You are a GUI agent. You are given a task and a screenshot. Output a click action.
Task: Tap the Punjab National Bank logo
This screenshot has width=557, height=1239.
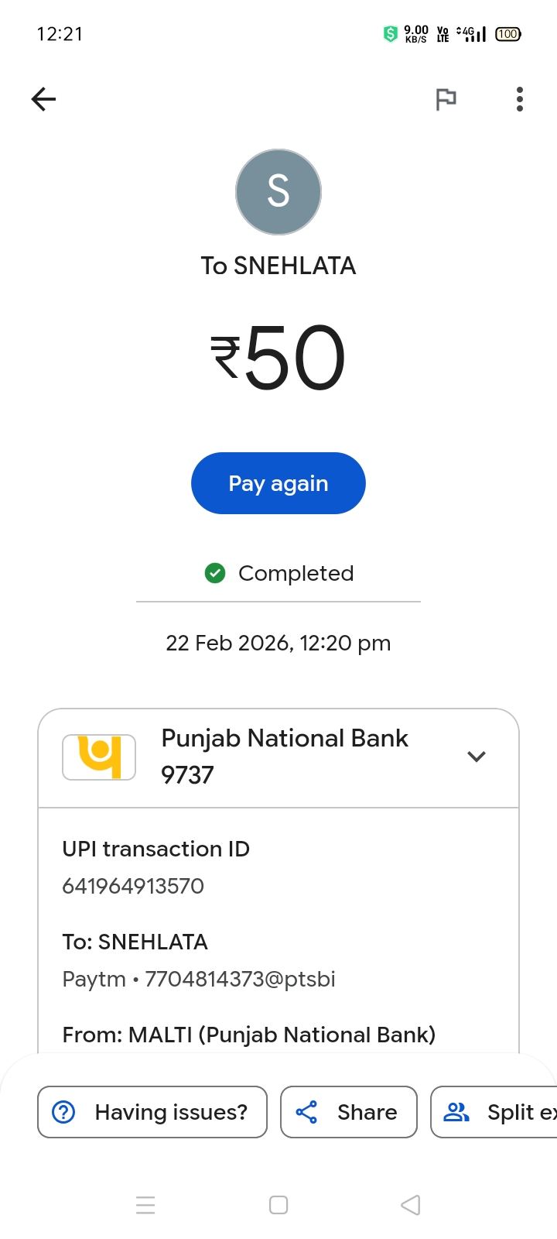click(x=99, y=757)
